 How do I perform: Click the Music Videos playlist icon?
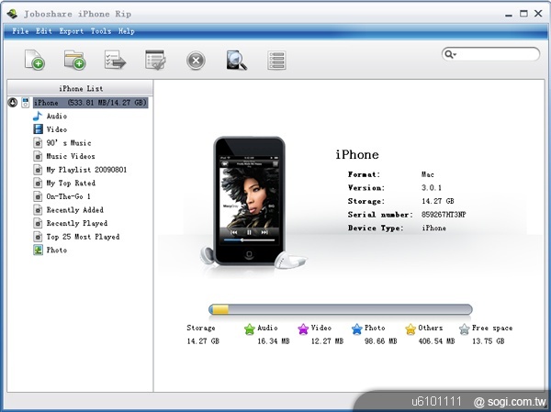38,156
